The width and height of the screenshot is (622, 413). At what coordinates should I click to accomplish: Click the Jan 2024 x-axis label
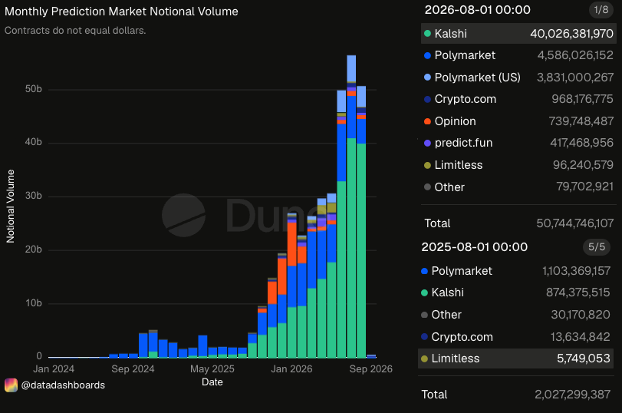point(54,369)
